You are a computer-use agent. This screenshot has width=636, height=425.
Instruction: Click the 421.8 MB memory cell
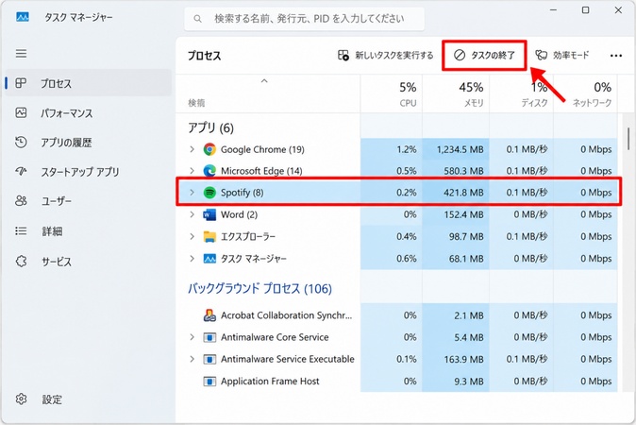[x=456, y=193]
